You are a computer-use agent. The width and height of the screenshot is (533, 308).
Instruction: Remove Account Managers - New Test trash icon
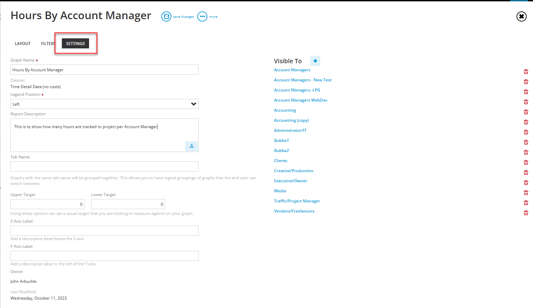click(526, 82)
